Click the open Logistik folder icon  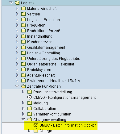coord(17,3)
